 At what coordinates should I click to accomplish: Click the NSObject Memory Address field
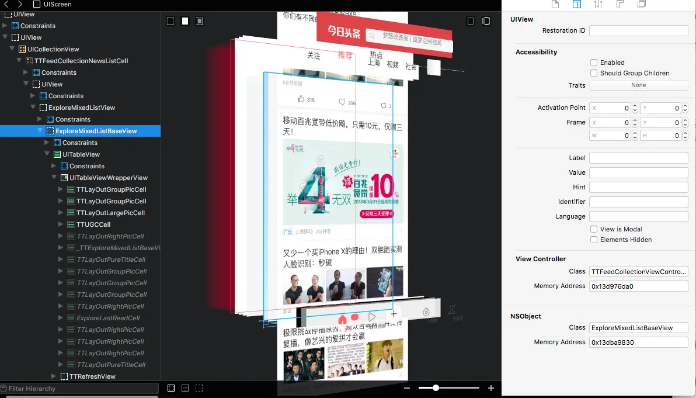click(x=638, y=342)
